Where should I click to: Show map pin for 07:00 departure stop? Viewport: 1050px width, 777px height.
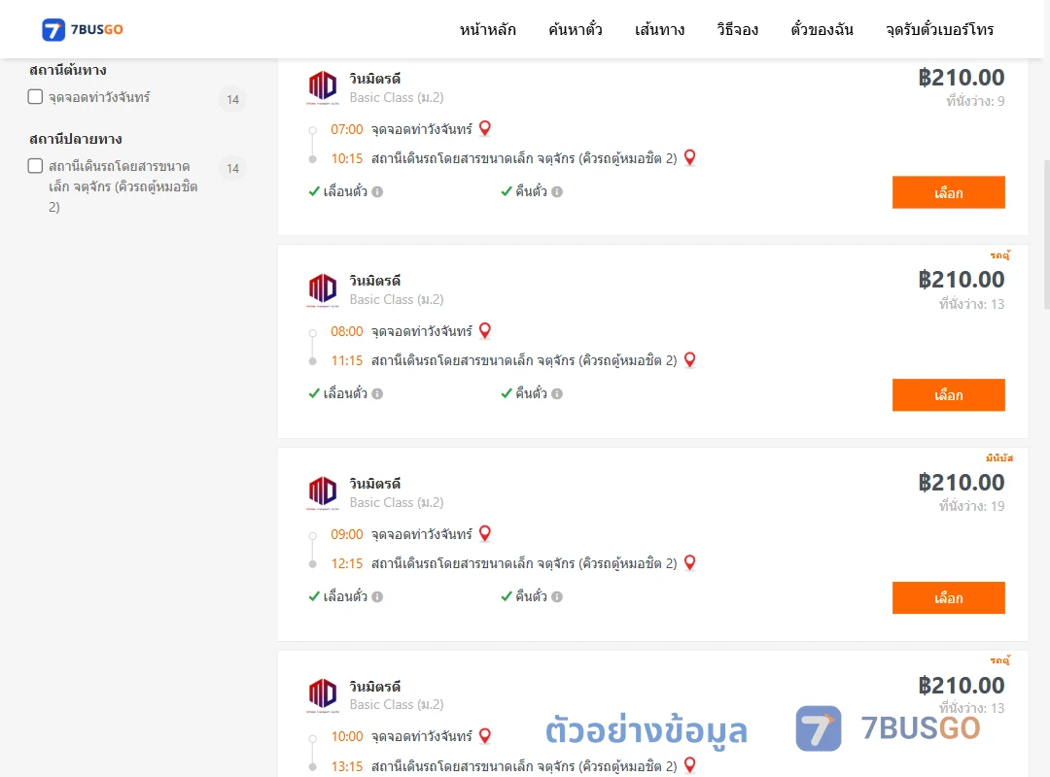coord(485,128)
